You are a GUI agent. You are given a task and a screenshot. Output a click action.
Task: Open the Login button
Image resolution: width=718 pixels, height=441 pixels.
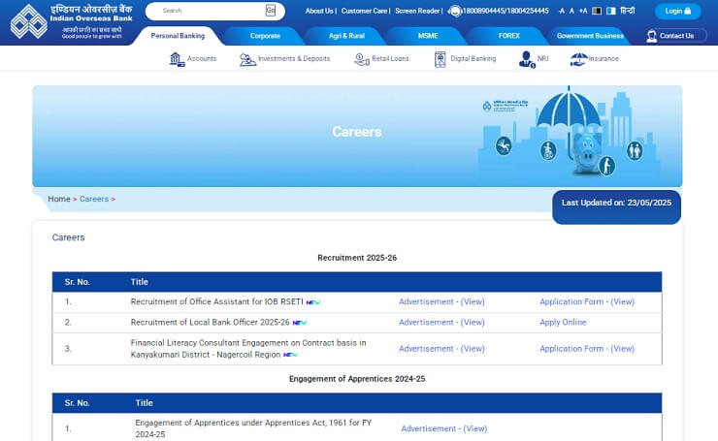pos(677,11)
